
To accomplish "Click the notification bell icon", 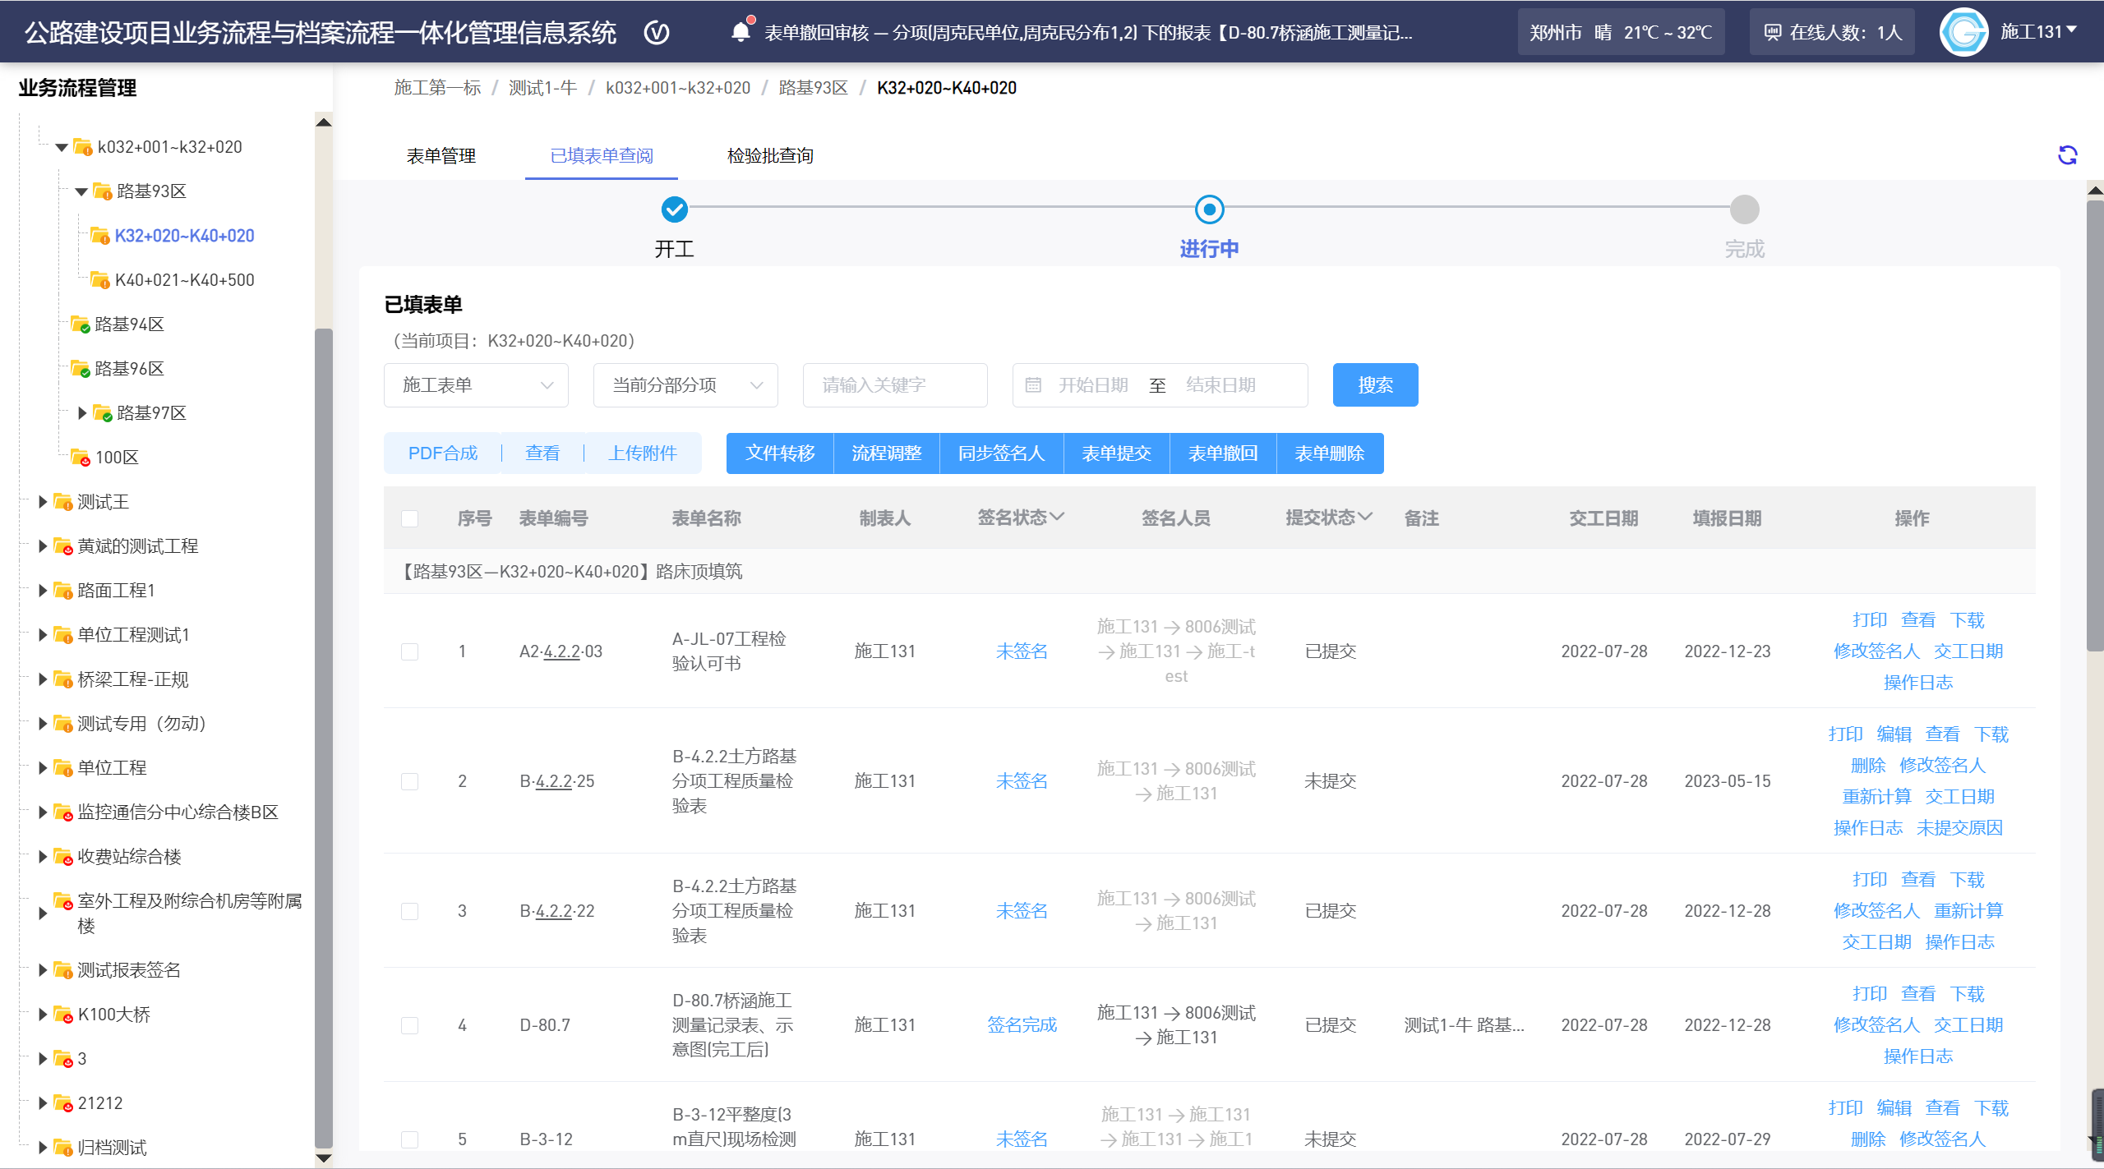I will click(741, 32).
